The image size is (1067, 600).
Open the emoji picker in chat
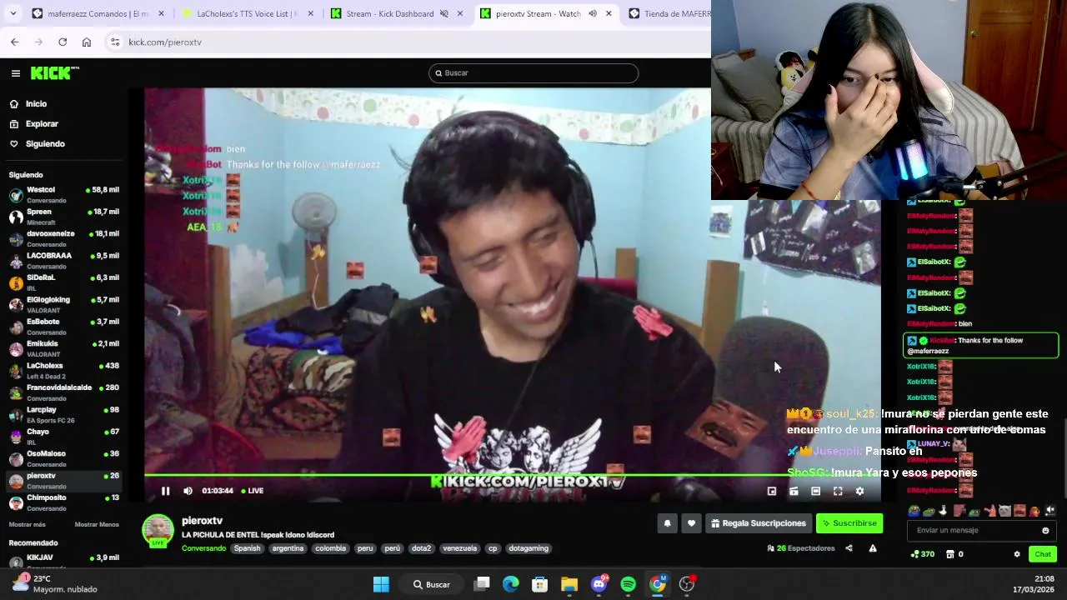click(1045, 531)
